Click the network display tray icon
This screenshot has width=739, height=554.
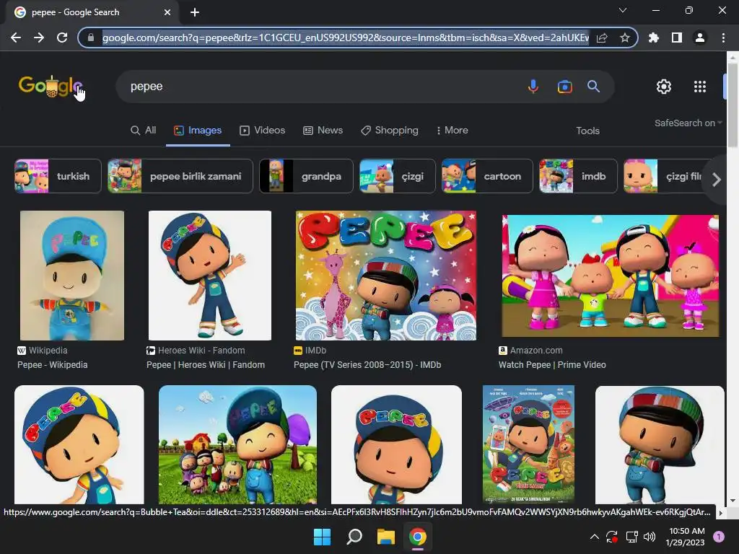631,537
